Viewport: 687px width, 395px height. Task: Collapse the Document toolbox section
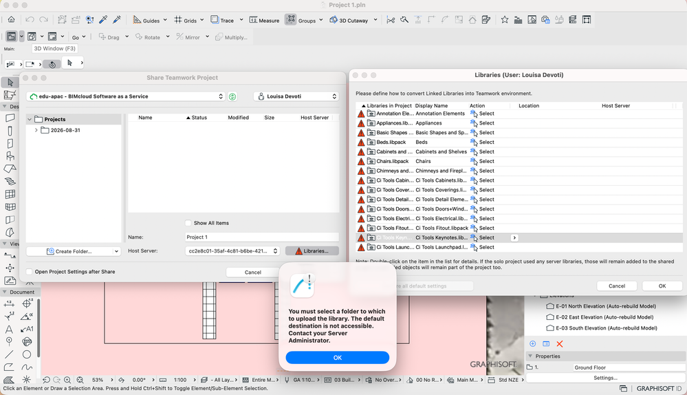pos(5,292)
